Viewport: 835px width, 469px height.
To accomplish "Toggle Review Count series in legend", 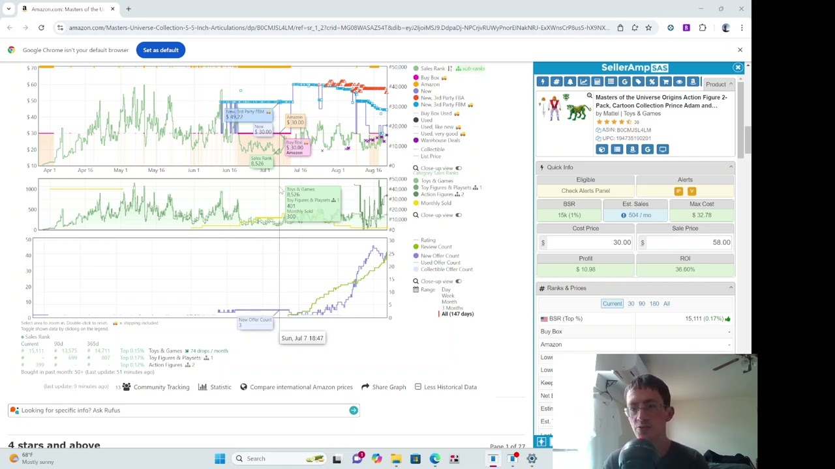I will point(432,247).
